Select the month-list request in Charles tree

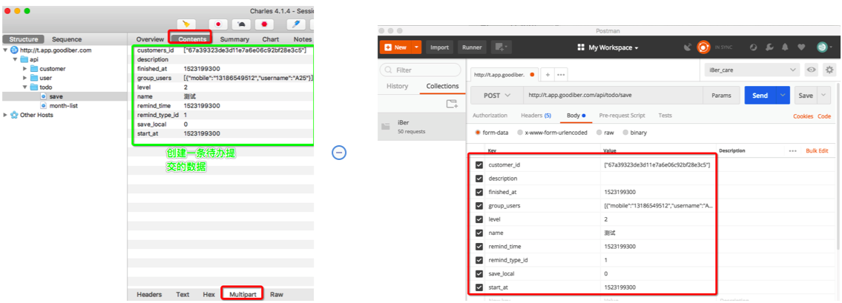(63, 106)
